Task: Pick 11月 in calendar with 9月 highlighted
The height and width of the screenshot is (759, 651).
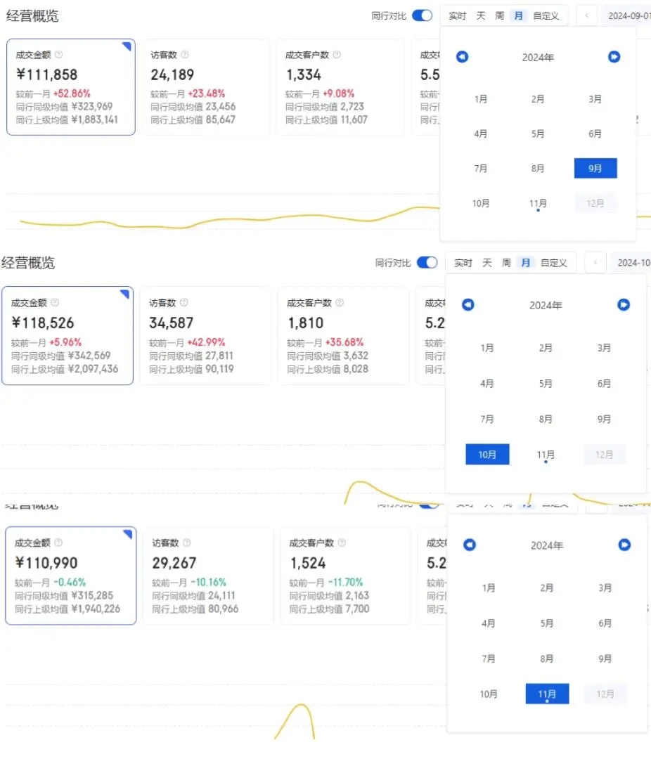Action: coord(538,203)
